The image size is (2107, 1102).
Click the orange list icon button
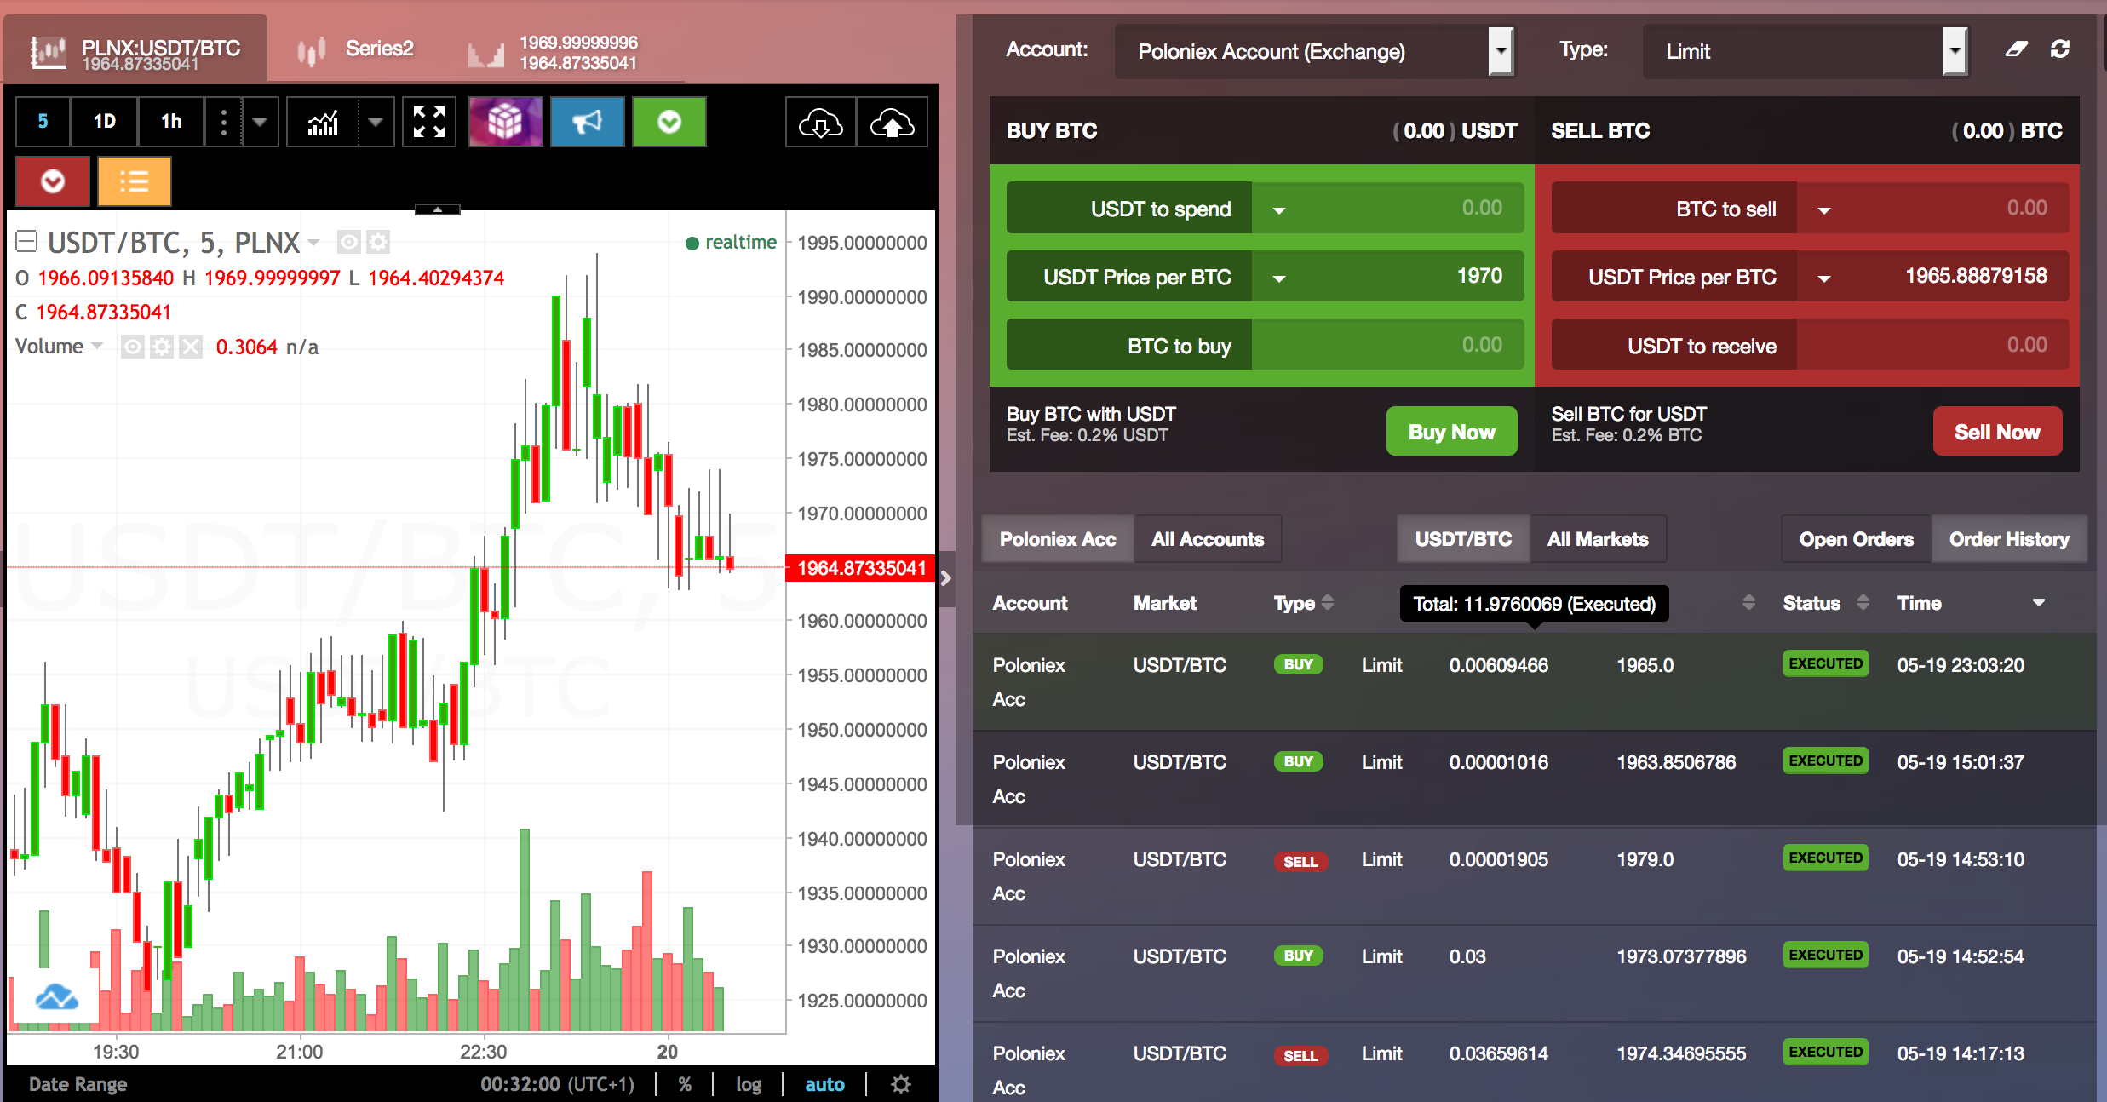pos(134,181)
